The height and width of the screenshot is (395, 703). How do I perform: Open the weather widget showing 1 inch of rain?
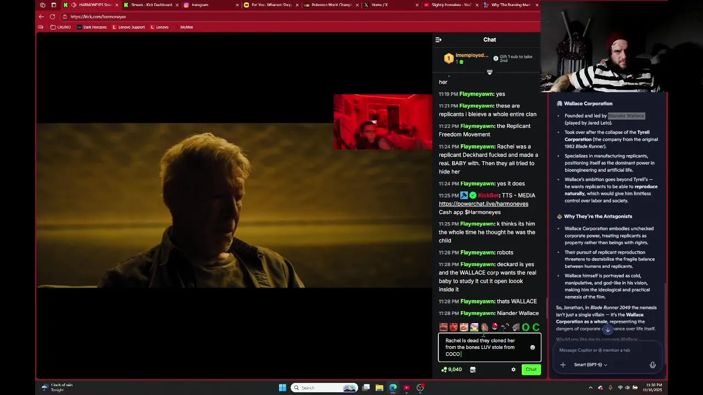tap(58, 387)
